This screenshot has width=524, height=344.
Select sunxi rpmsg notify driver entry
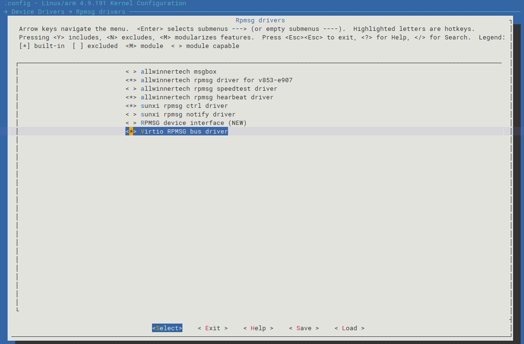click(x=188, y=115)
